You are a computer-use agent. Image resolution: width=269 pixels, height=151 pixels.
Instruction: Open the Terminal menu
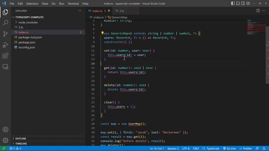coord(73,4)
